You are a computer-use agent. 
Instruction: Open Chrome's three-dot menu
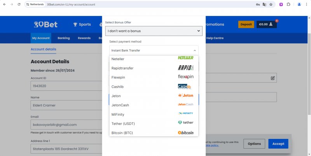pos(306,4)
